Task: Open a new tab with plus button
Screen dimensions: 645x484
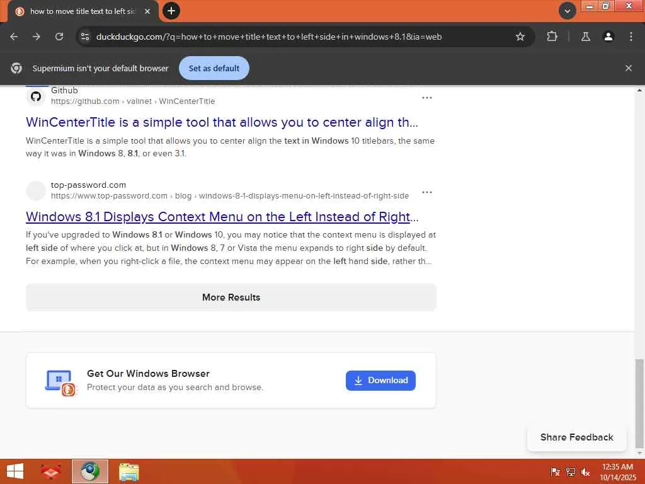Action: pyautogui.click(x=171, y=11)
